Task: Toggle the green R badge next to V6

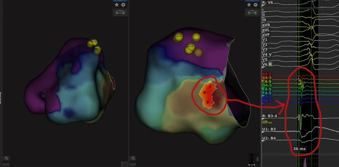Action: [271, 64]
